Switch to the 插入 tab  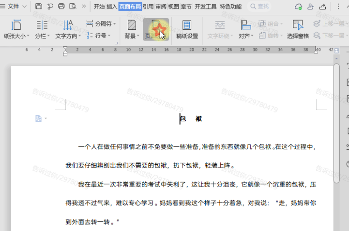[112, 7]
